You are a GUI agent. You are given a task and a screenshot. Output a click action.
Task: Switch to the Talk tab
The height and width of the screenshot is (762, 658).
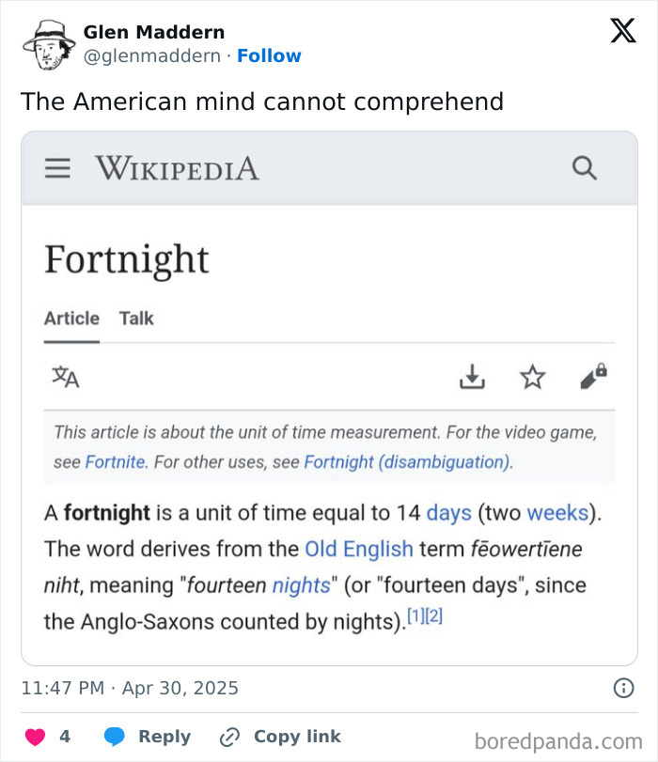coord(136,319)
